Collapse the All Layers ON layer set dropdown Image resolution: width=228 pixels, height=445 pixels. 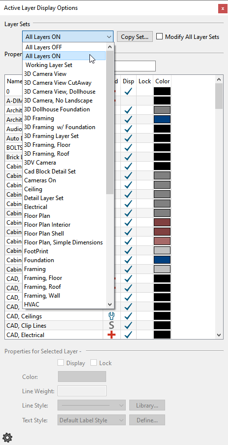pyautogui.click(x=68, y=37)
